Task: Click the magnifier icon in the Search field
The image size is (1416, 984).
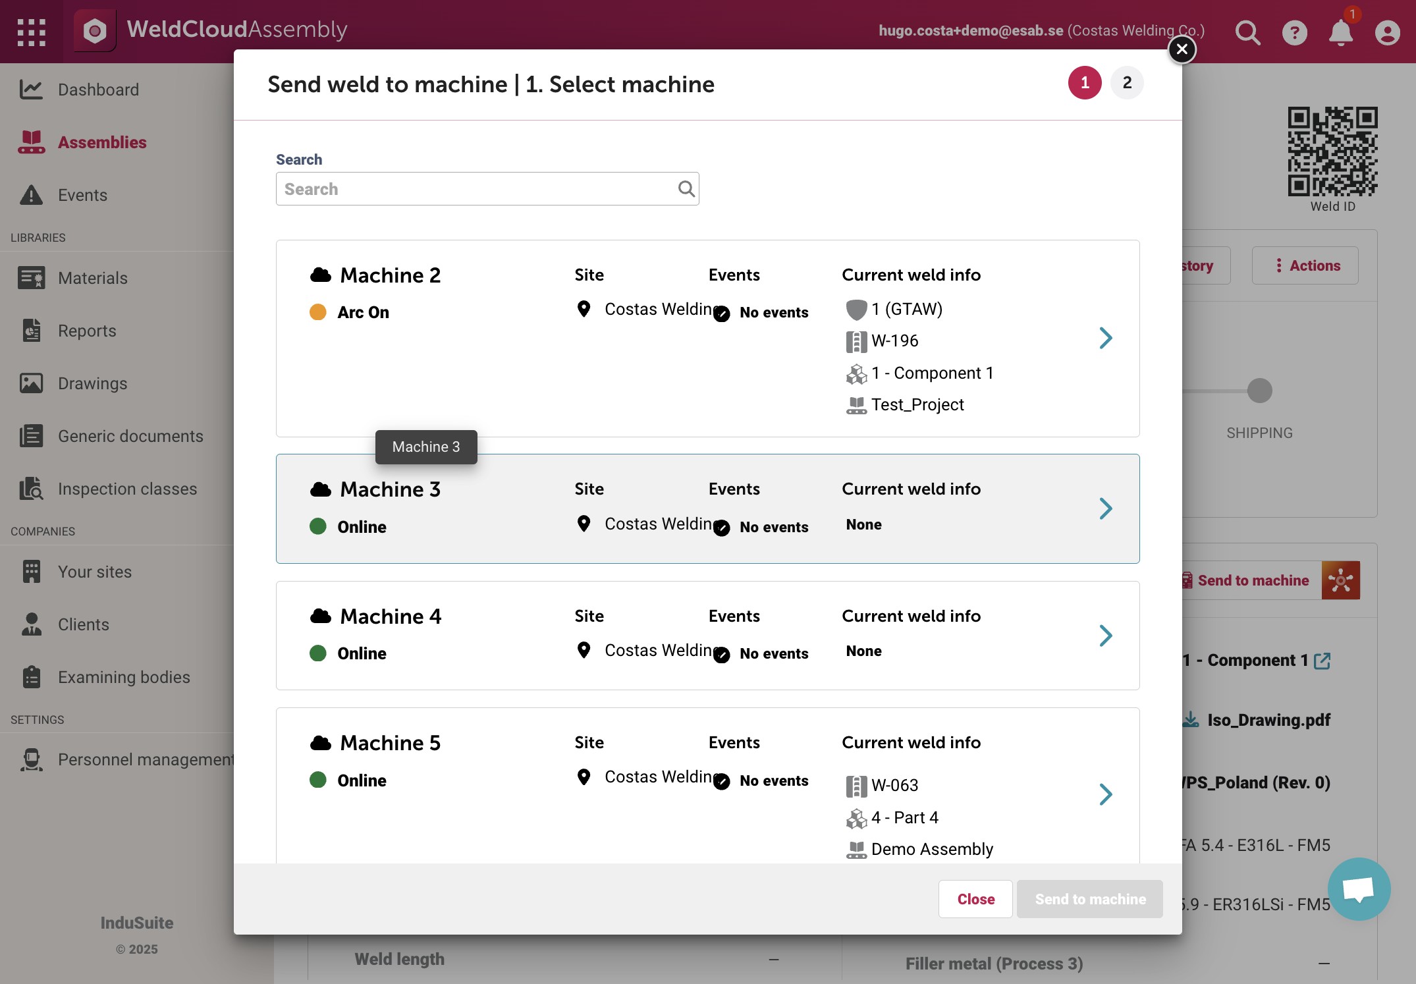Action: pyautogui.click(x=686, y=189)
